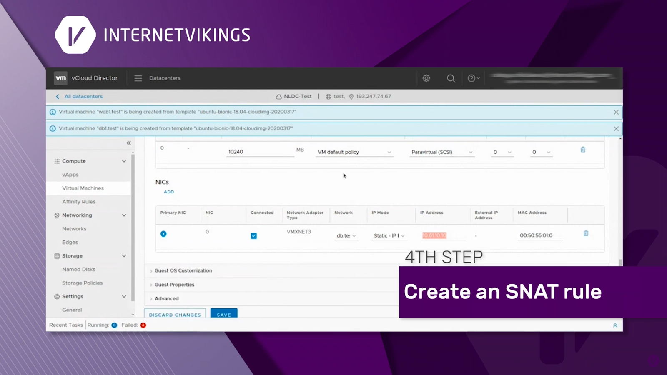The height and width of the screenshot is (375, 667).
Task: Click the Failed tasks count badge
Action: (143, 325)
